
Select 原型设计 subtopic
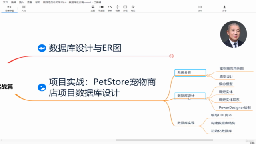226,76
